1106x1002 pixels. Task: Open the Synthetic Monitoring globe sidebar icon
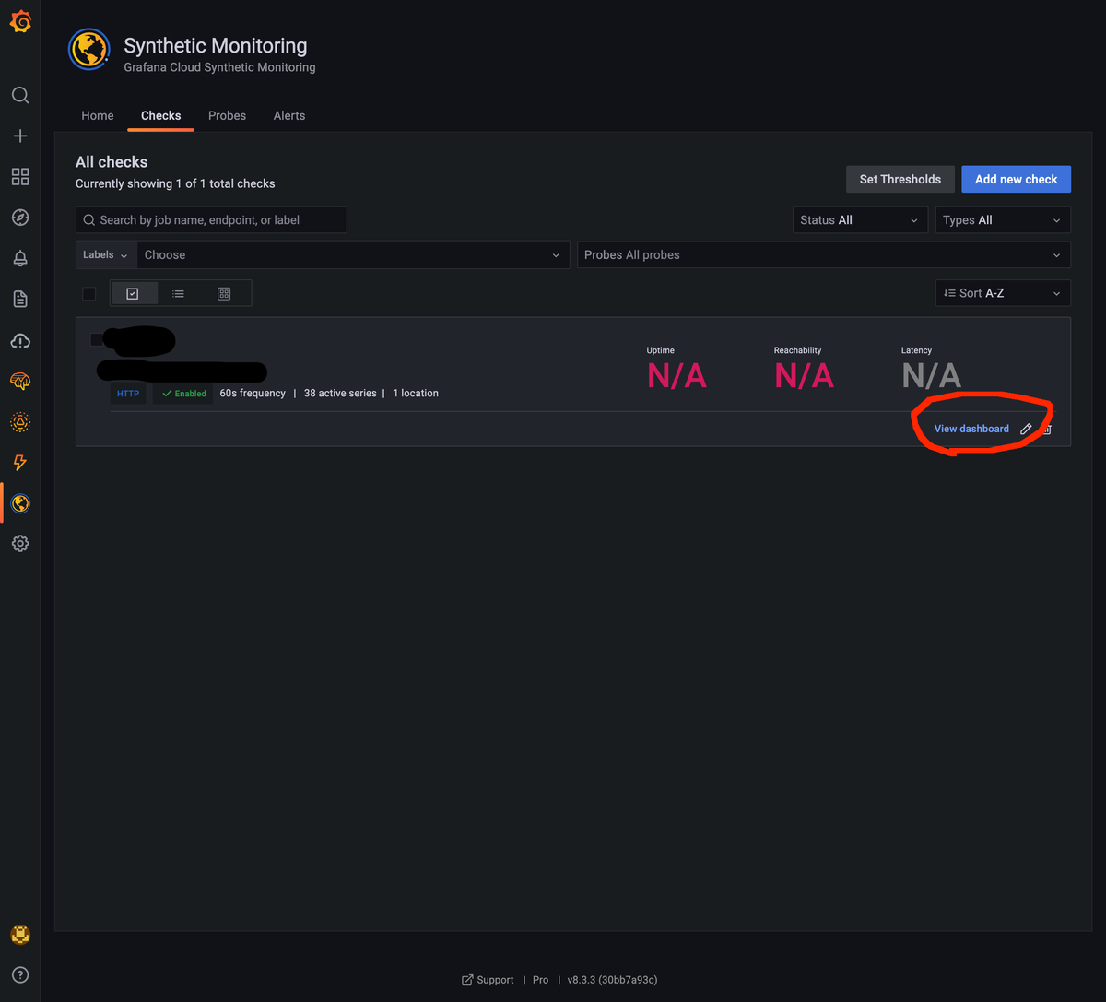pyautogui.click(x=20, y=503)
